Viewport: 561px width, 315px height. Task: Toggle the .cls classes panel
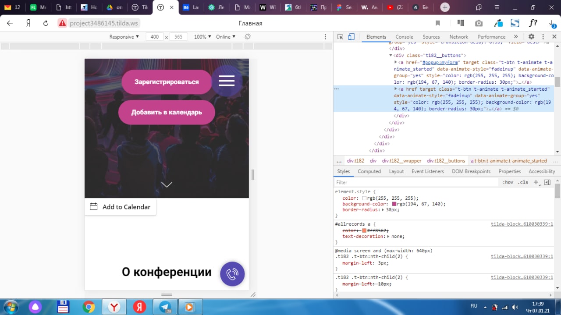tap(523, 182)
